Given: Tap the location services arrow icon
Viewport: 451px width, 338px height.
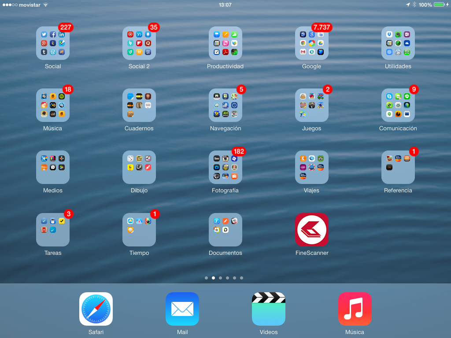Looking at the screenshot, I should pyautogui.click(x=408, y=4).
